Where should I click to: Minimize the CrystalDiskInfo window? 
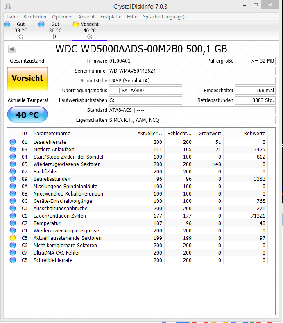pyautogui.click(x=245, y=5)
